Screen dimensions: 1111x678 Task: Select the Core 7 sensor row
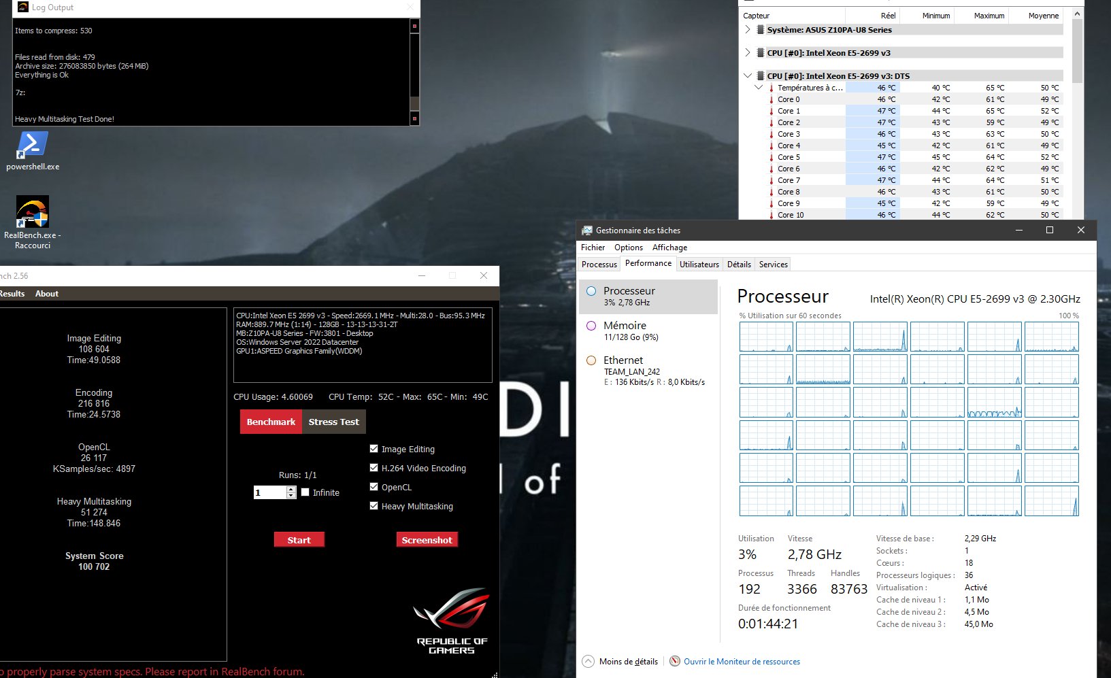pyautogui.click(x=901, y=180)
